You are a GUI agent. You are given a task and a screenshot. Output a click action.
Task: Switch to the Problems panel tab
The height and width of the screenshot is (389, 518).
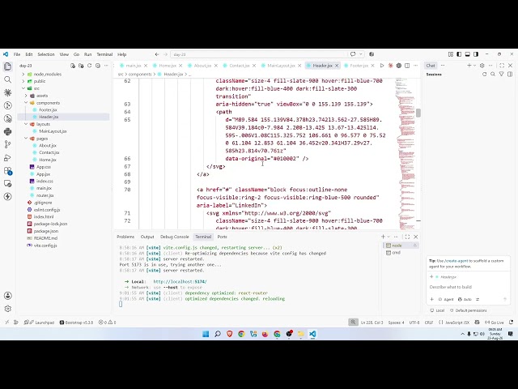[125, 237]
